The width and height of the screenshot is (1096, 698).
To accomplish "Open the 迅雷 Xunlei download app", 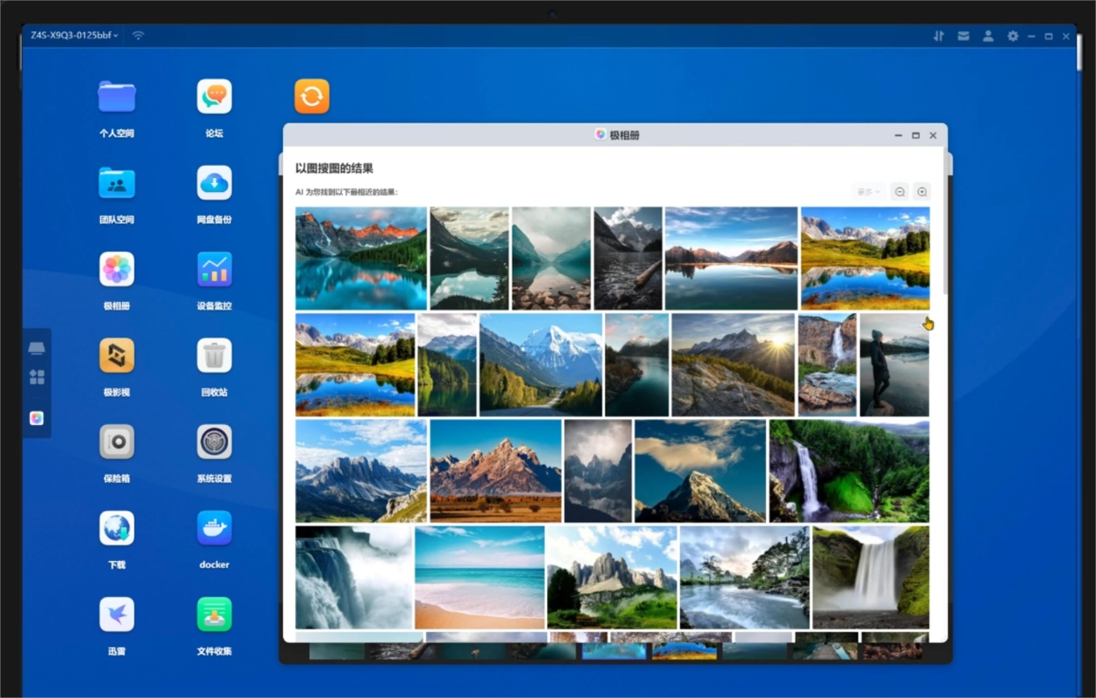I will point(117,615).
